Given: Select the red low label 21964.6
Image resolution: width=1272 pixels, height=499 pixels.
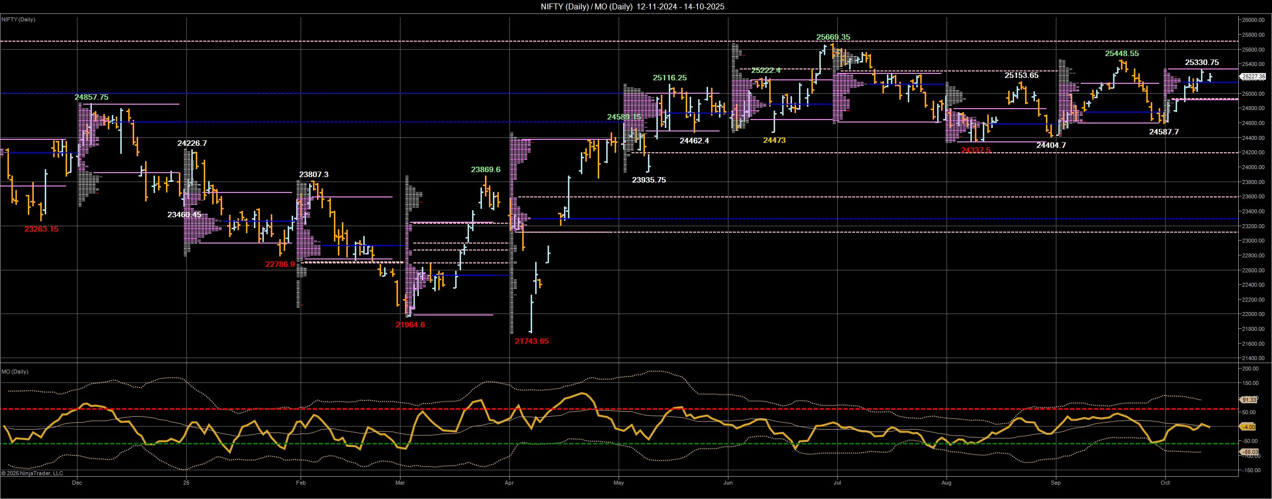Looking at the screenshot, I should click(x=410, y=325).
